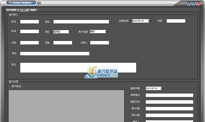Image resolution: width=205 pixels, height=122 pixels.
Task: Click the 2012-02-20 text in 安装时间
Action: [x=138, y=21]
